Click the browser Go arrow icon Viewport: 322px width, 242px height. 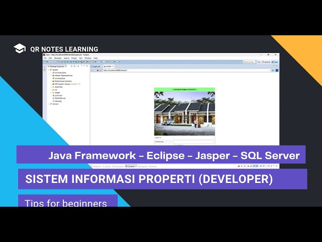tap(273, 71)
